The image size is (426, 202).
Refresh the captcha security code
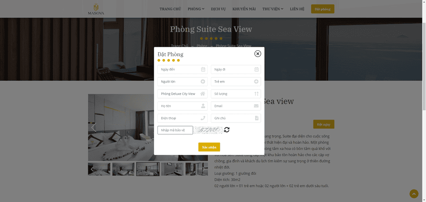227,130
